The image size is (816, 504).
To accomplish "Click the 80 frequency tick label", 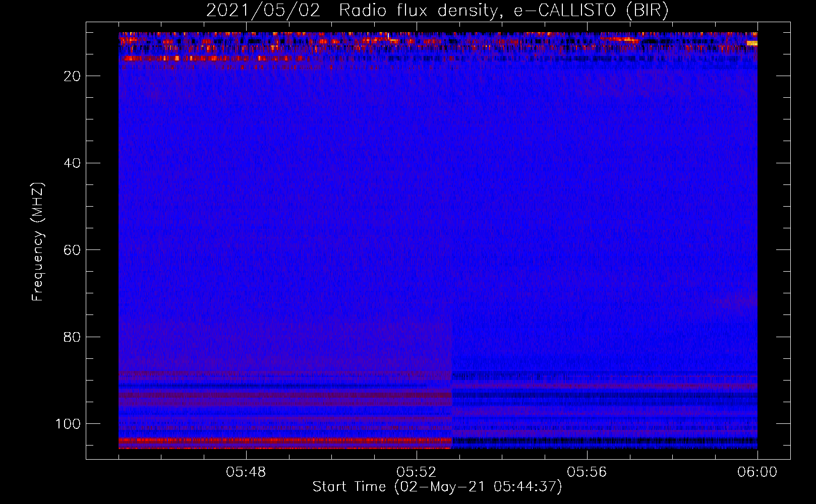I will coord(73,337).
